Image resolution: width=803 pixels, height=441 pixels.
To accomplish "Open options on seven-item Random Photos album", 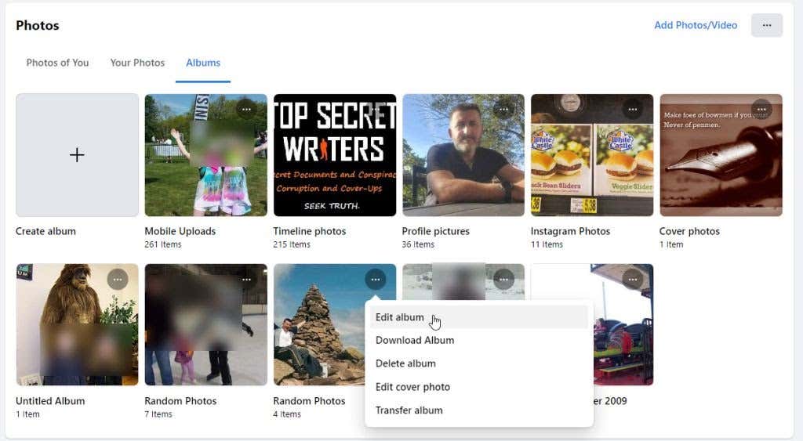I will [x=246, y=280].
